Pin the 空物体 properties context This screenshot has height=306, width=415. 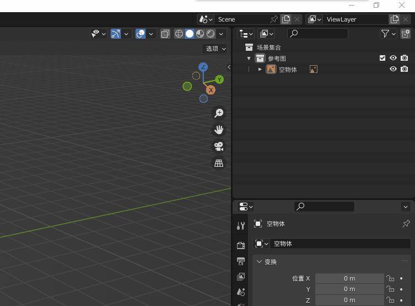pyautogui.click(x=406, y=224)
